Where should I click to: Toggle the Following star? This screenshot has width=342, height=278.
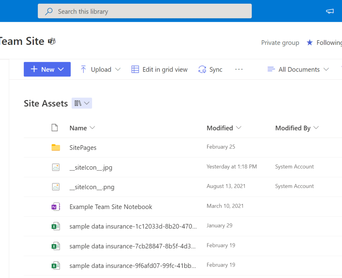[x=310, y=42]
